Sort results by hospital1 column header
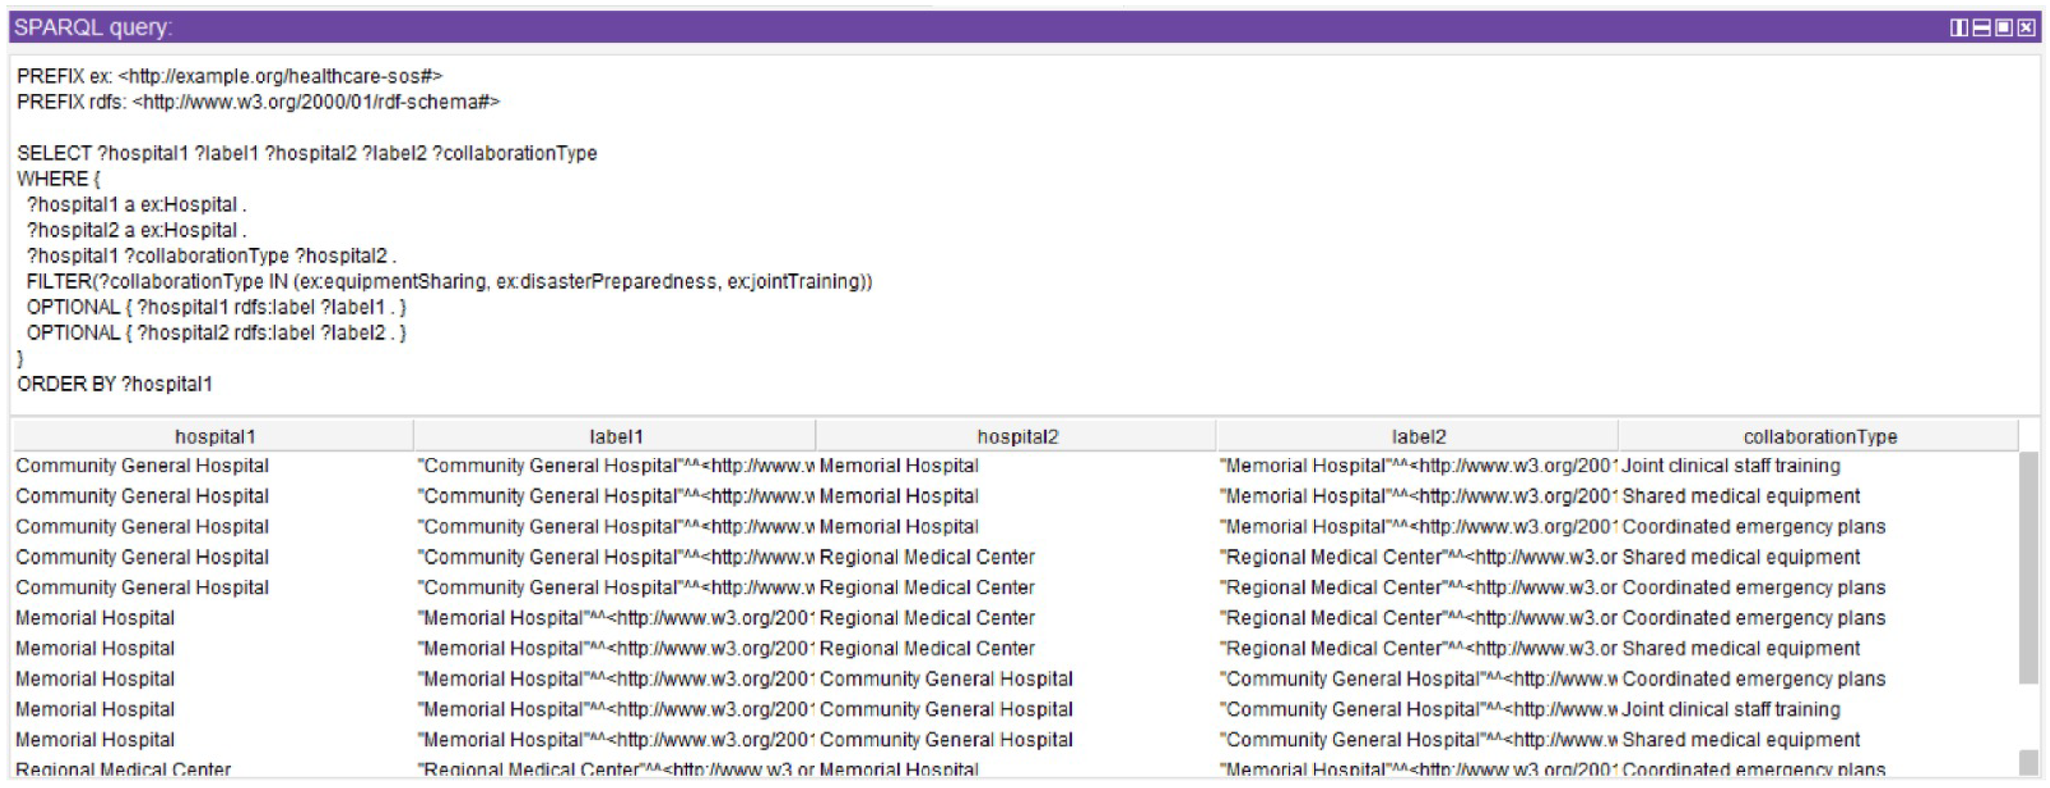2050x788 pixels. pos(214,437)
